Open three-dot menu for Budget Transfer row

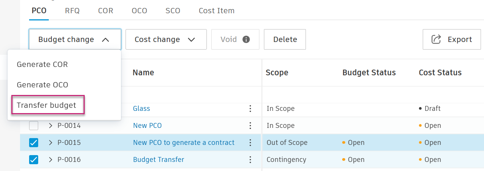point(250,160)
